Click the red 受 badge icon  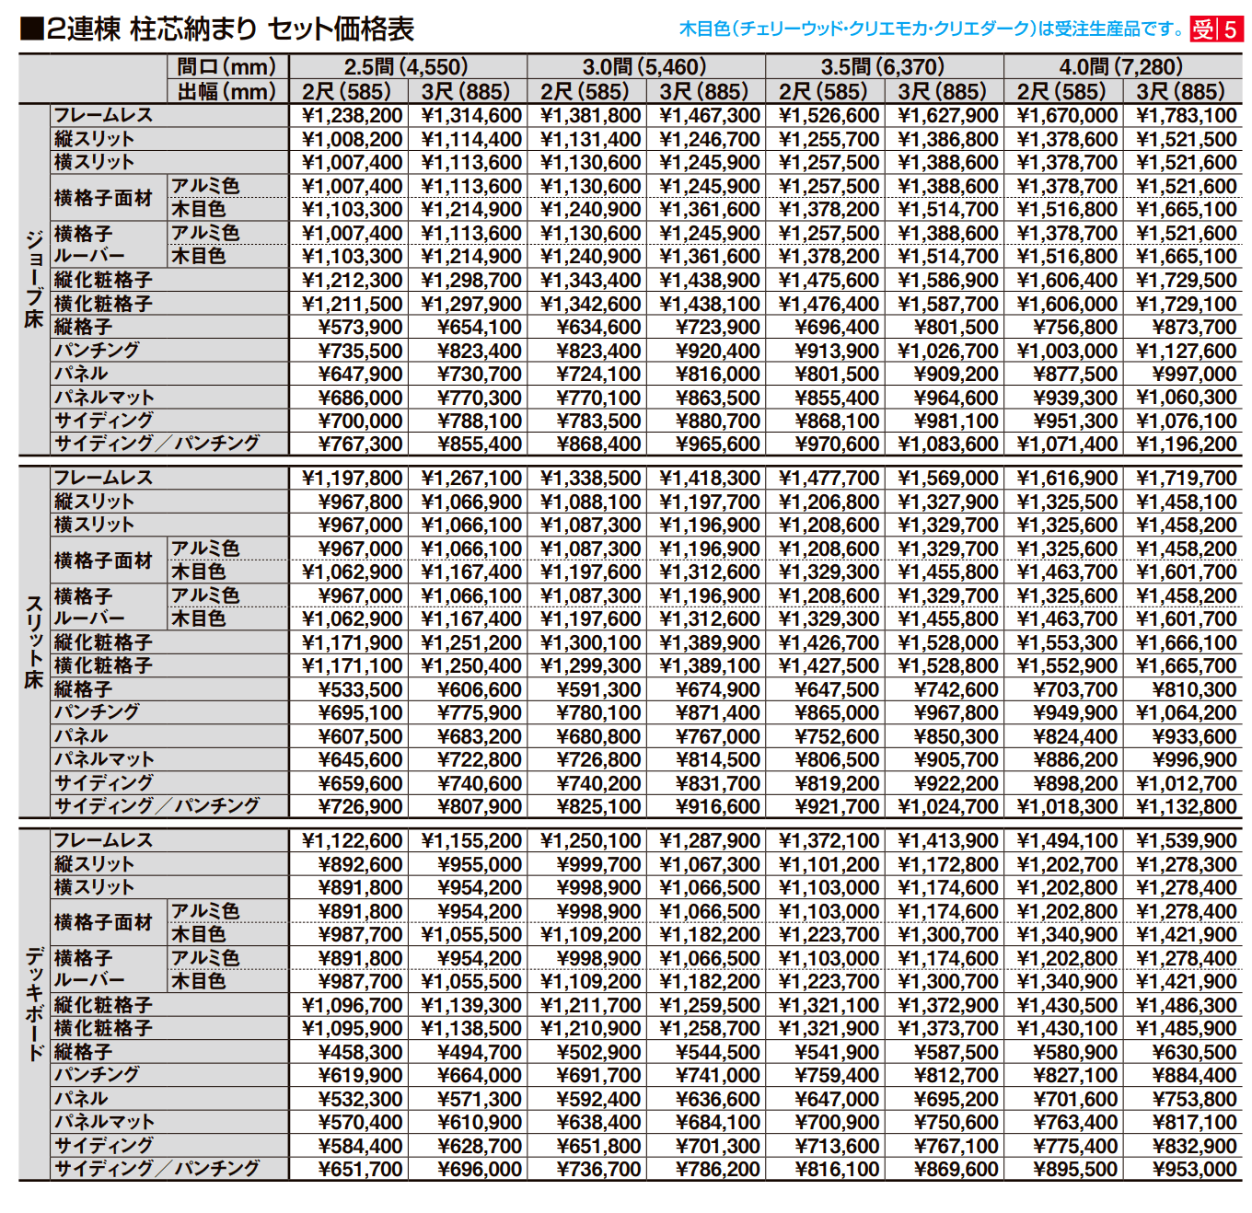click(1202, 29)
